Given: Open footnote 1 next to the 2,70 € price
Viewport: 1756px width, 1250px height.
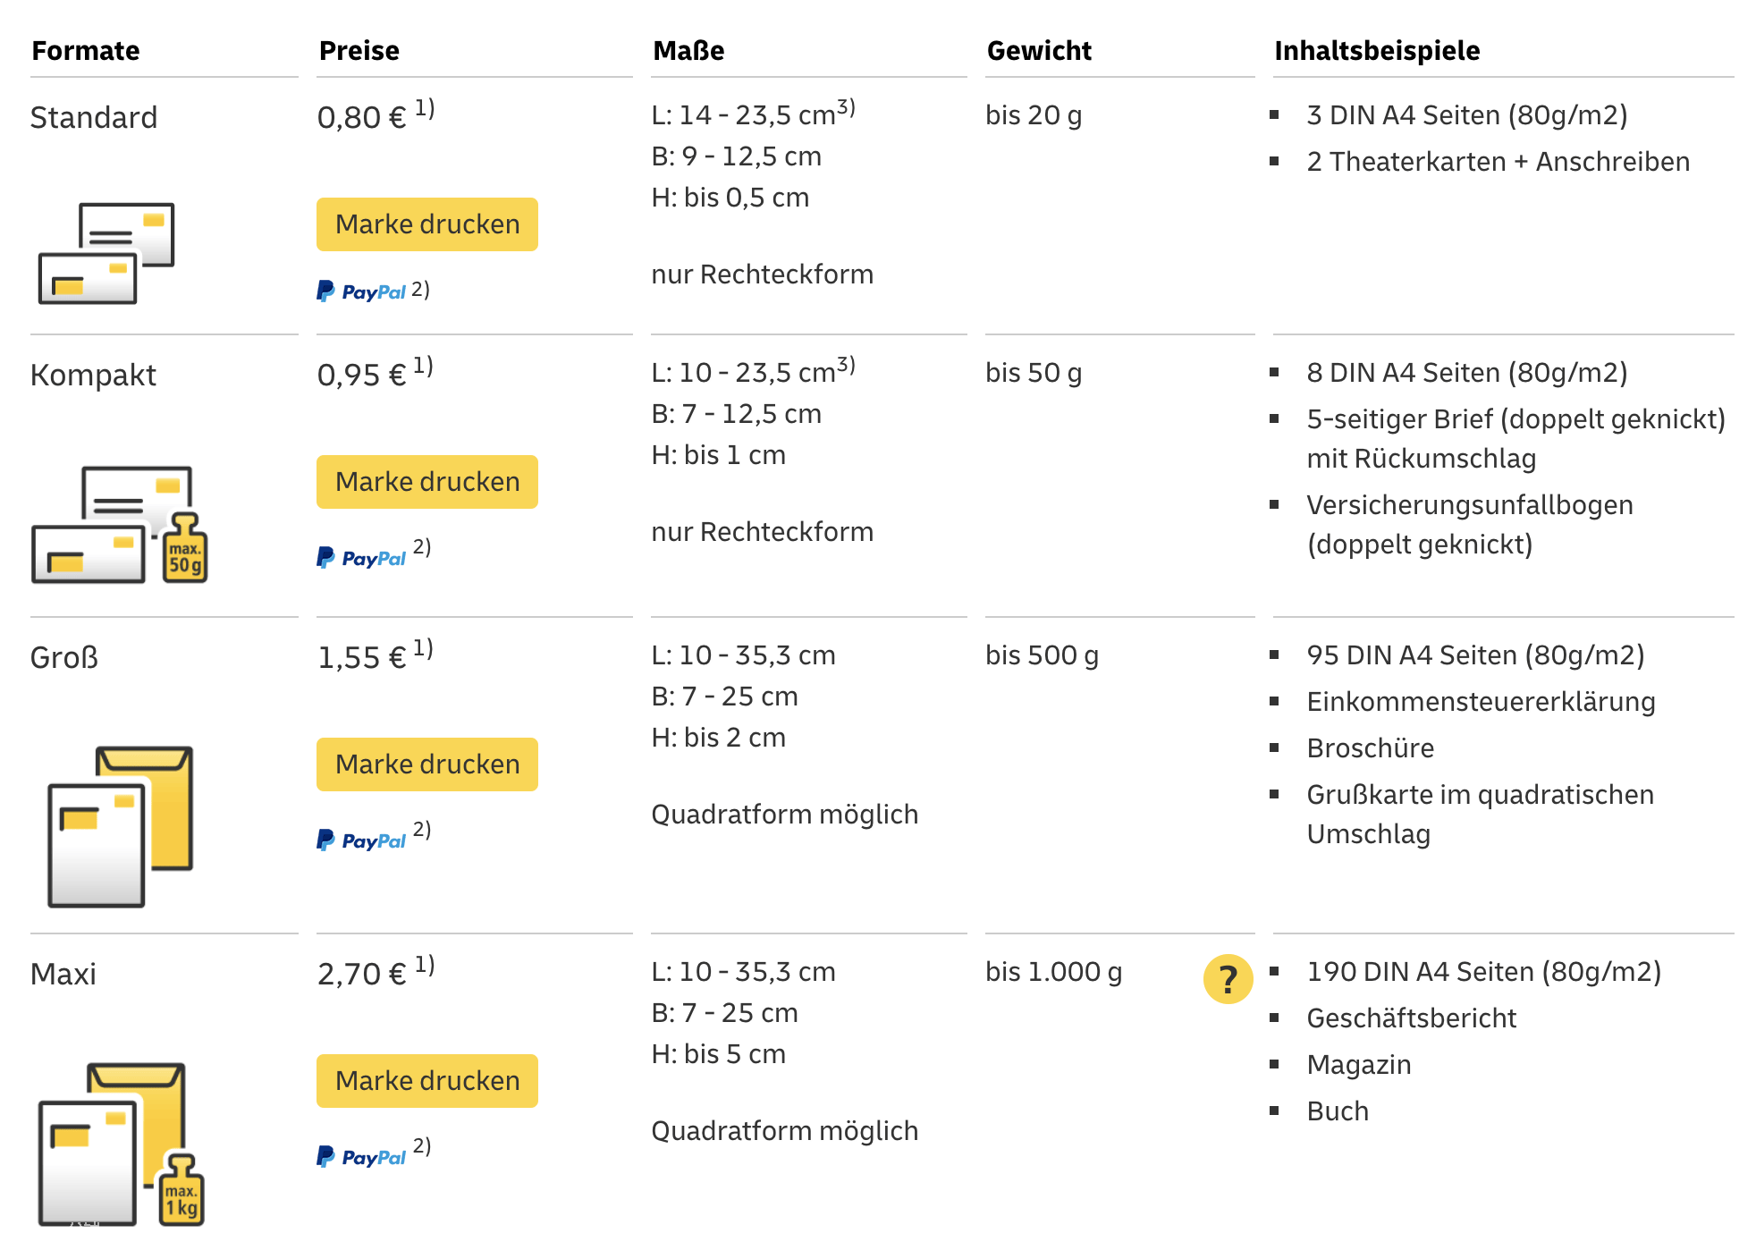Looking at the screenshot, I should pyautogui.click(x=425, y=965).
